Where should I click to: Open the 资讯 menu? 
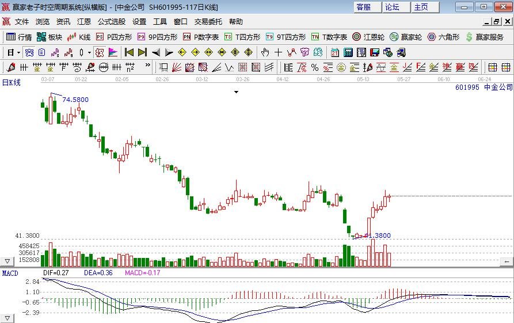pos(63,22)
